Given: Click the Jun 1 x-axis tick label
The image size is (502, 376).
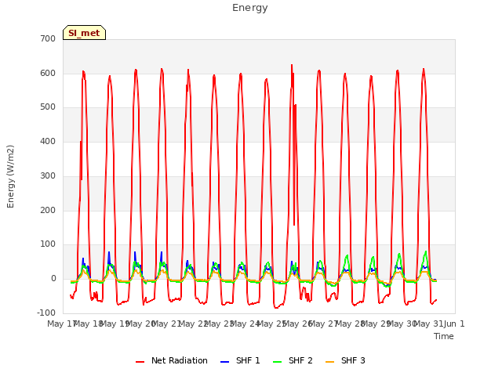Looking at the screenshot, I should (454, 324).
